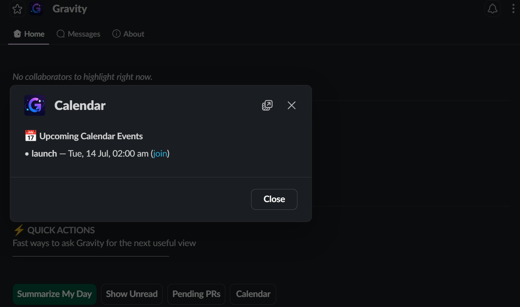Click the Calendar quick action button
This screenshot has width=520, height=307.
pyautogui.click(x=253, y=294)
